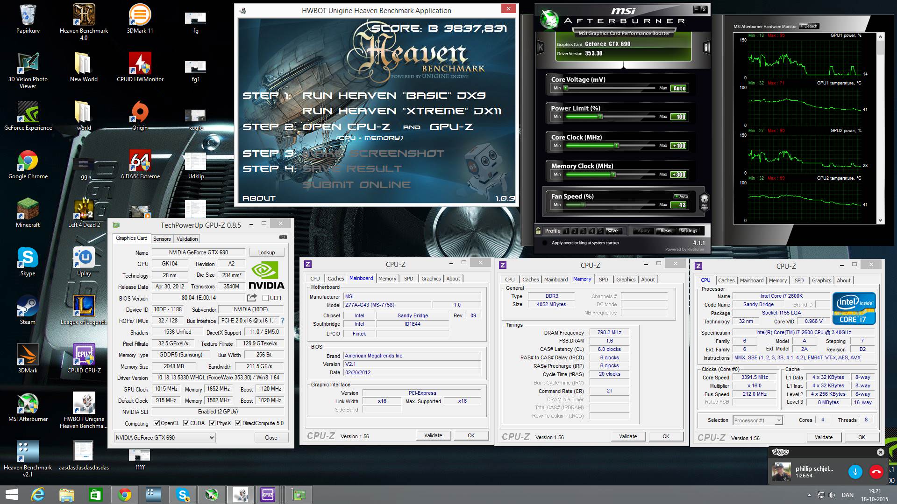
Task: Click Afterburner Save profile button
Action: click(612, 231)
